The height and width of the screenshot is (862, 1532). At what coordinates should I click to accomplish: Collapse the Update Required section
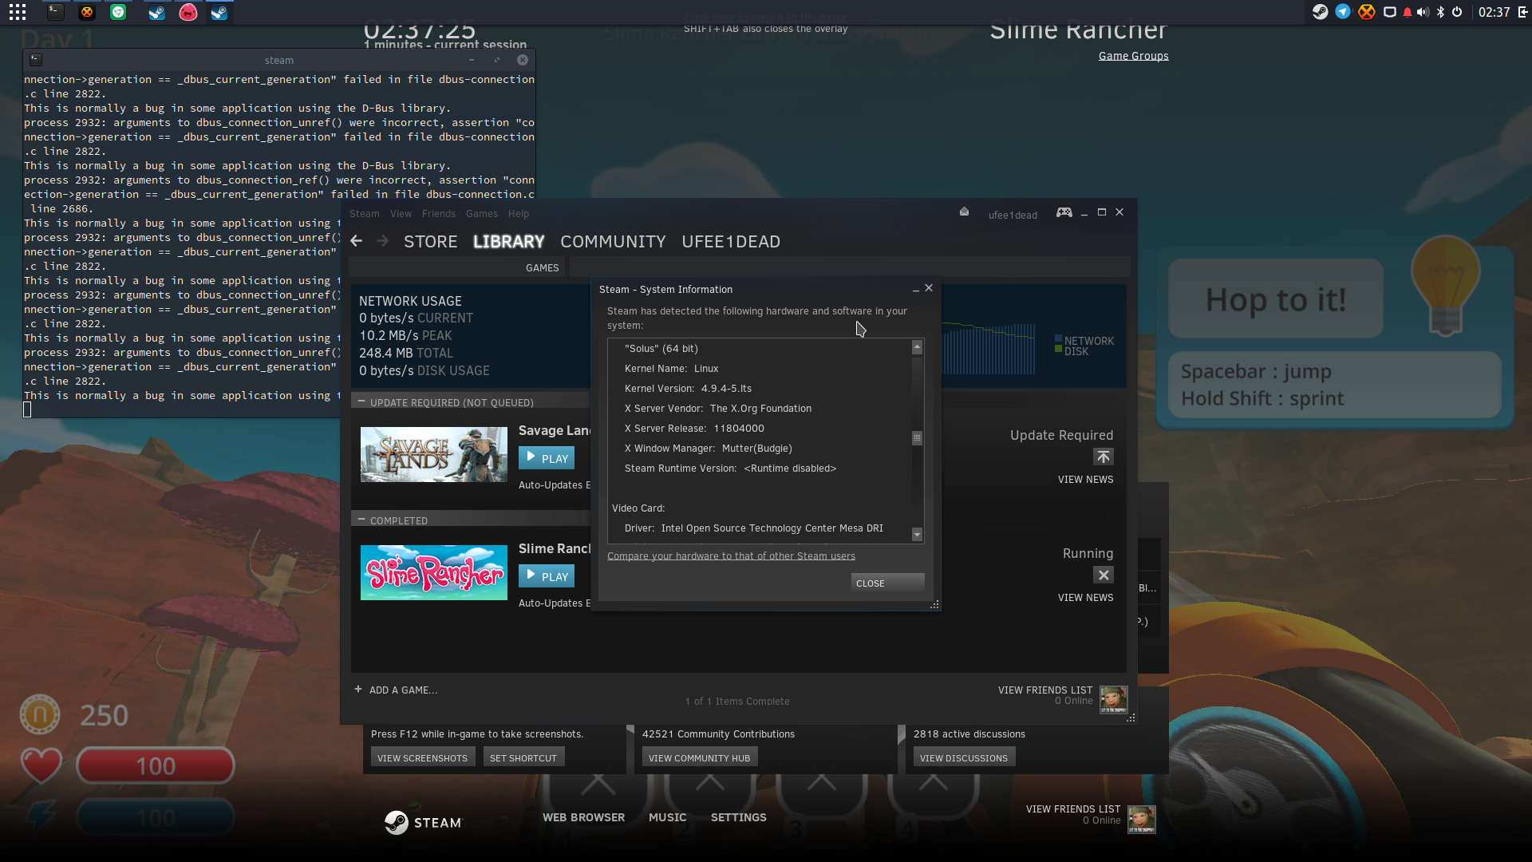click(x=361, y=401)
